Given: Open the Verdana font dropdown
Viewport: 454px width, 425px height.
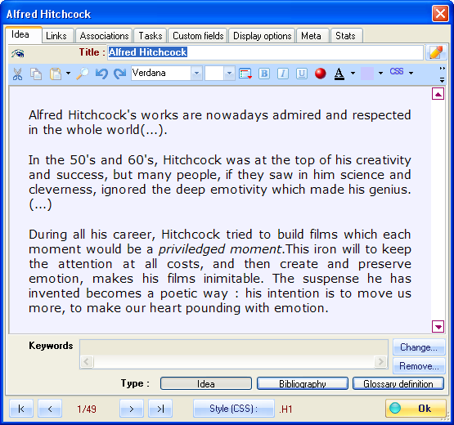Looking at the screenshot, I should (196, 74).
